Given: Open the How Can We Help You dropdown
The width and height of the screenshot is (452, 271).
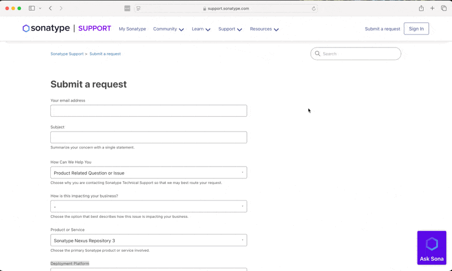Looking at the screenshot, I should pos(149,173).
